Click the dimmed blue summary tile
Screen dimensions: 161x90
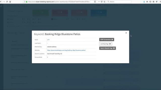[99, 13]
